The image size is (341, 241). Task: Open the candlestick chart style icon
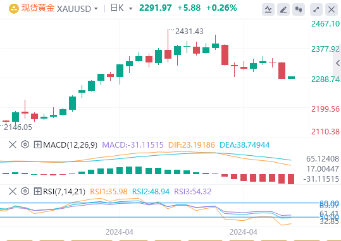[x=299, y=9]
